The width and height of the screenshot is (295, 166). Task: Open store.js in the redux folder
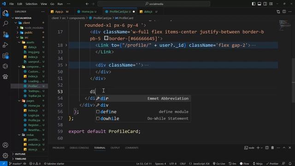33,149
